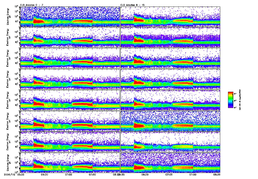This screenshot has width=258, height=179.
Task: Click the "06:20" tick under the Anodes 8 - 15 column
Action: click(x=145, y=174)
